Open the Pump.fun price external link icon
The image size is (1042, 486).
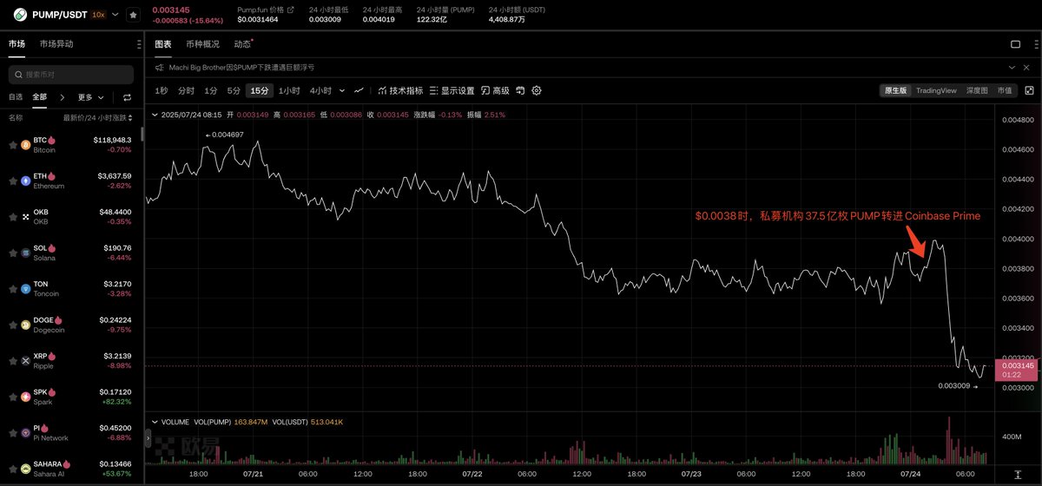[x=291, y=10]
